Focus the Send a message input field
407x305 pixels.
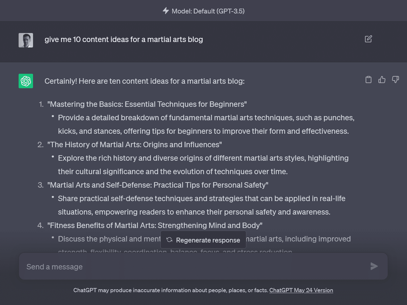click(192, 267)
